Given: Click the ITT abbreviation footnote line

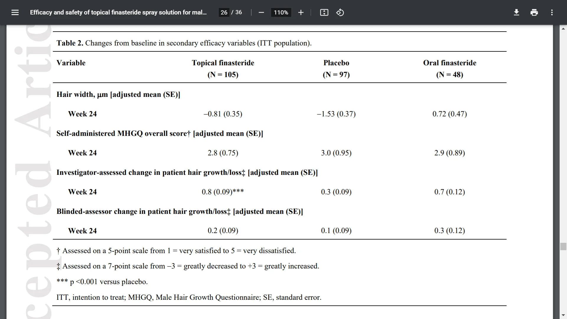Looking at the screenshot, I should pyautogui.click(x=189, y=297).
